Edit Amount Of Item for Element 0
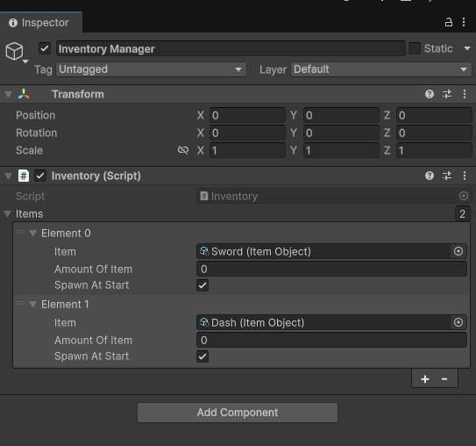This screenshot has width=476, height=446. pos(331,269)
